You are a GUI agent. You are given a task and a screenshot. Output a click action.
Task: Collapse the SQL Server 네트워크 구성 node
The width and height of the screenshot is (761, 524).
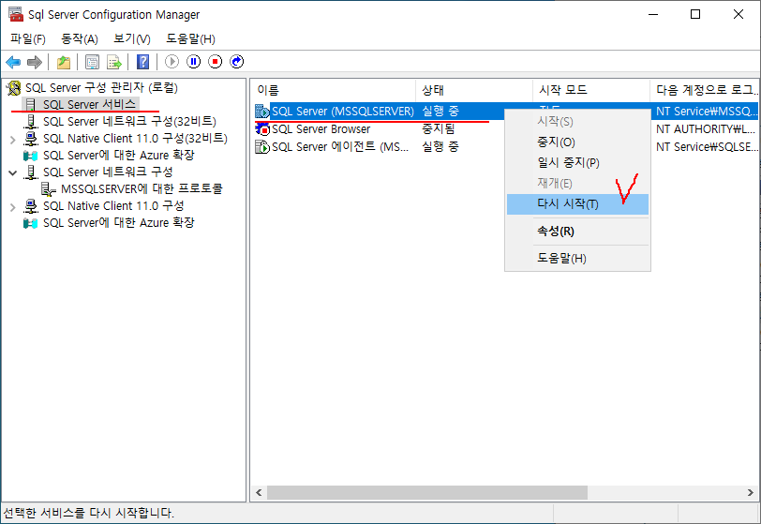(12, 172)
